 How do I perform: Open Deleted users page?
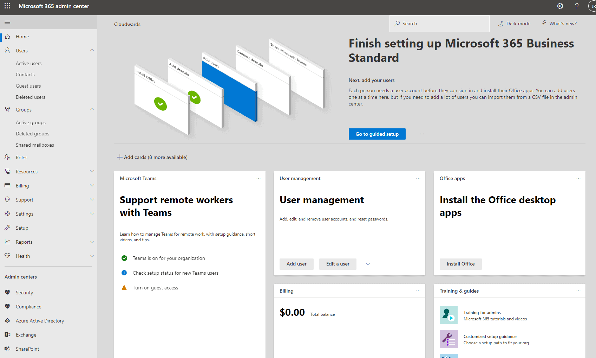point(31,97)
